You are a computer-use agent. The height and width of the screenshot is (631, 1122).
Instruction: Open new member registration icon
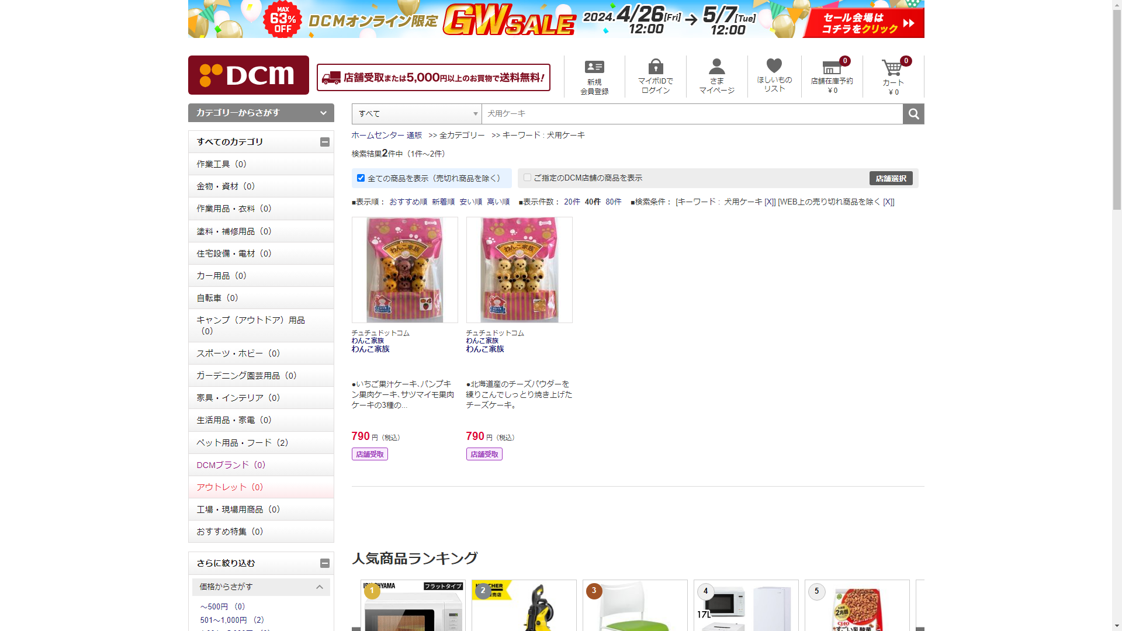(594, 67)
